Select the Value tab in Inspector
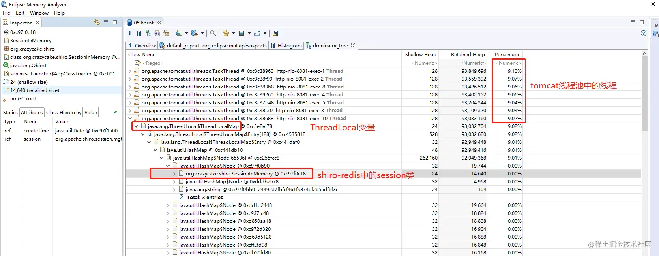Image resolution: width=659 pixels, height=256 pixels. click(90, 112)
